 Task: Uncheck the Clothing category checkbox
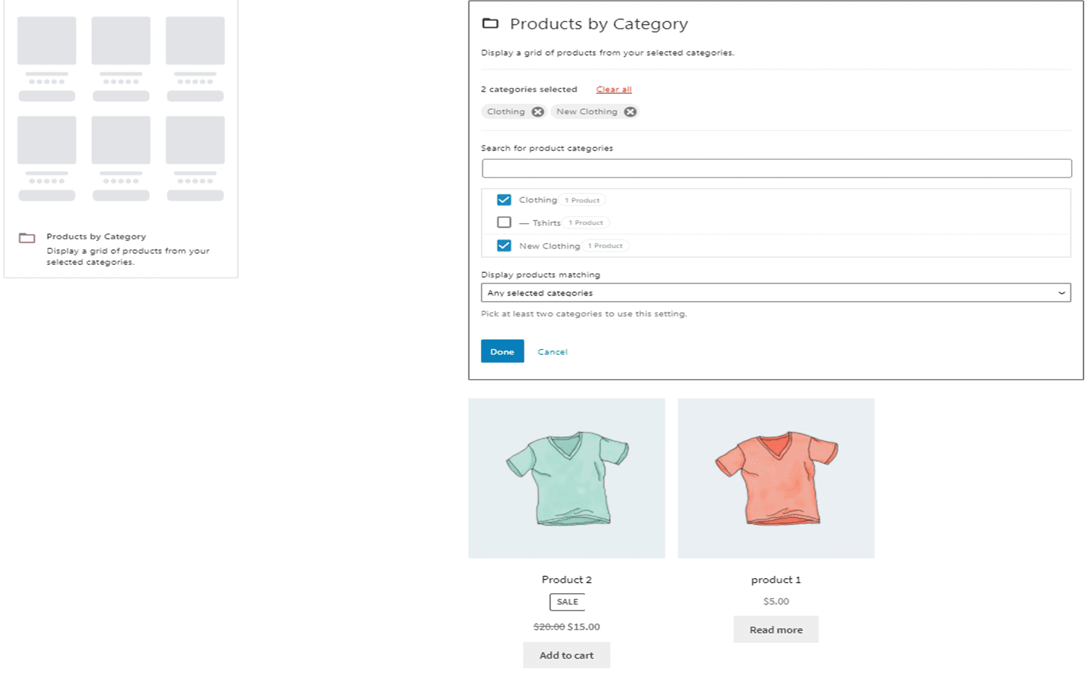(504, 200)
